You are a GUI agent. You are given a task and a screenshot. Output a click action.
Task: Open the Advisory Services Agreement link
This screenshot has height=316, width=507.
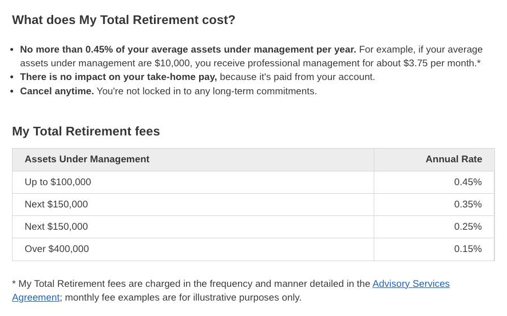(410, 284)
